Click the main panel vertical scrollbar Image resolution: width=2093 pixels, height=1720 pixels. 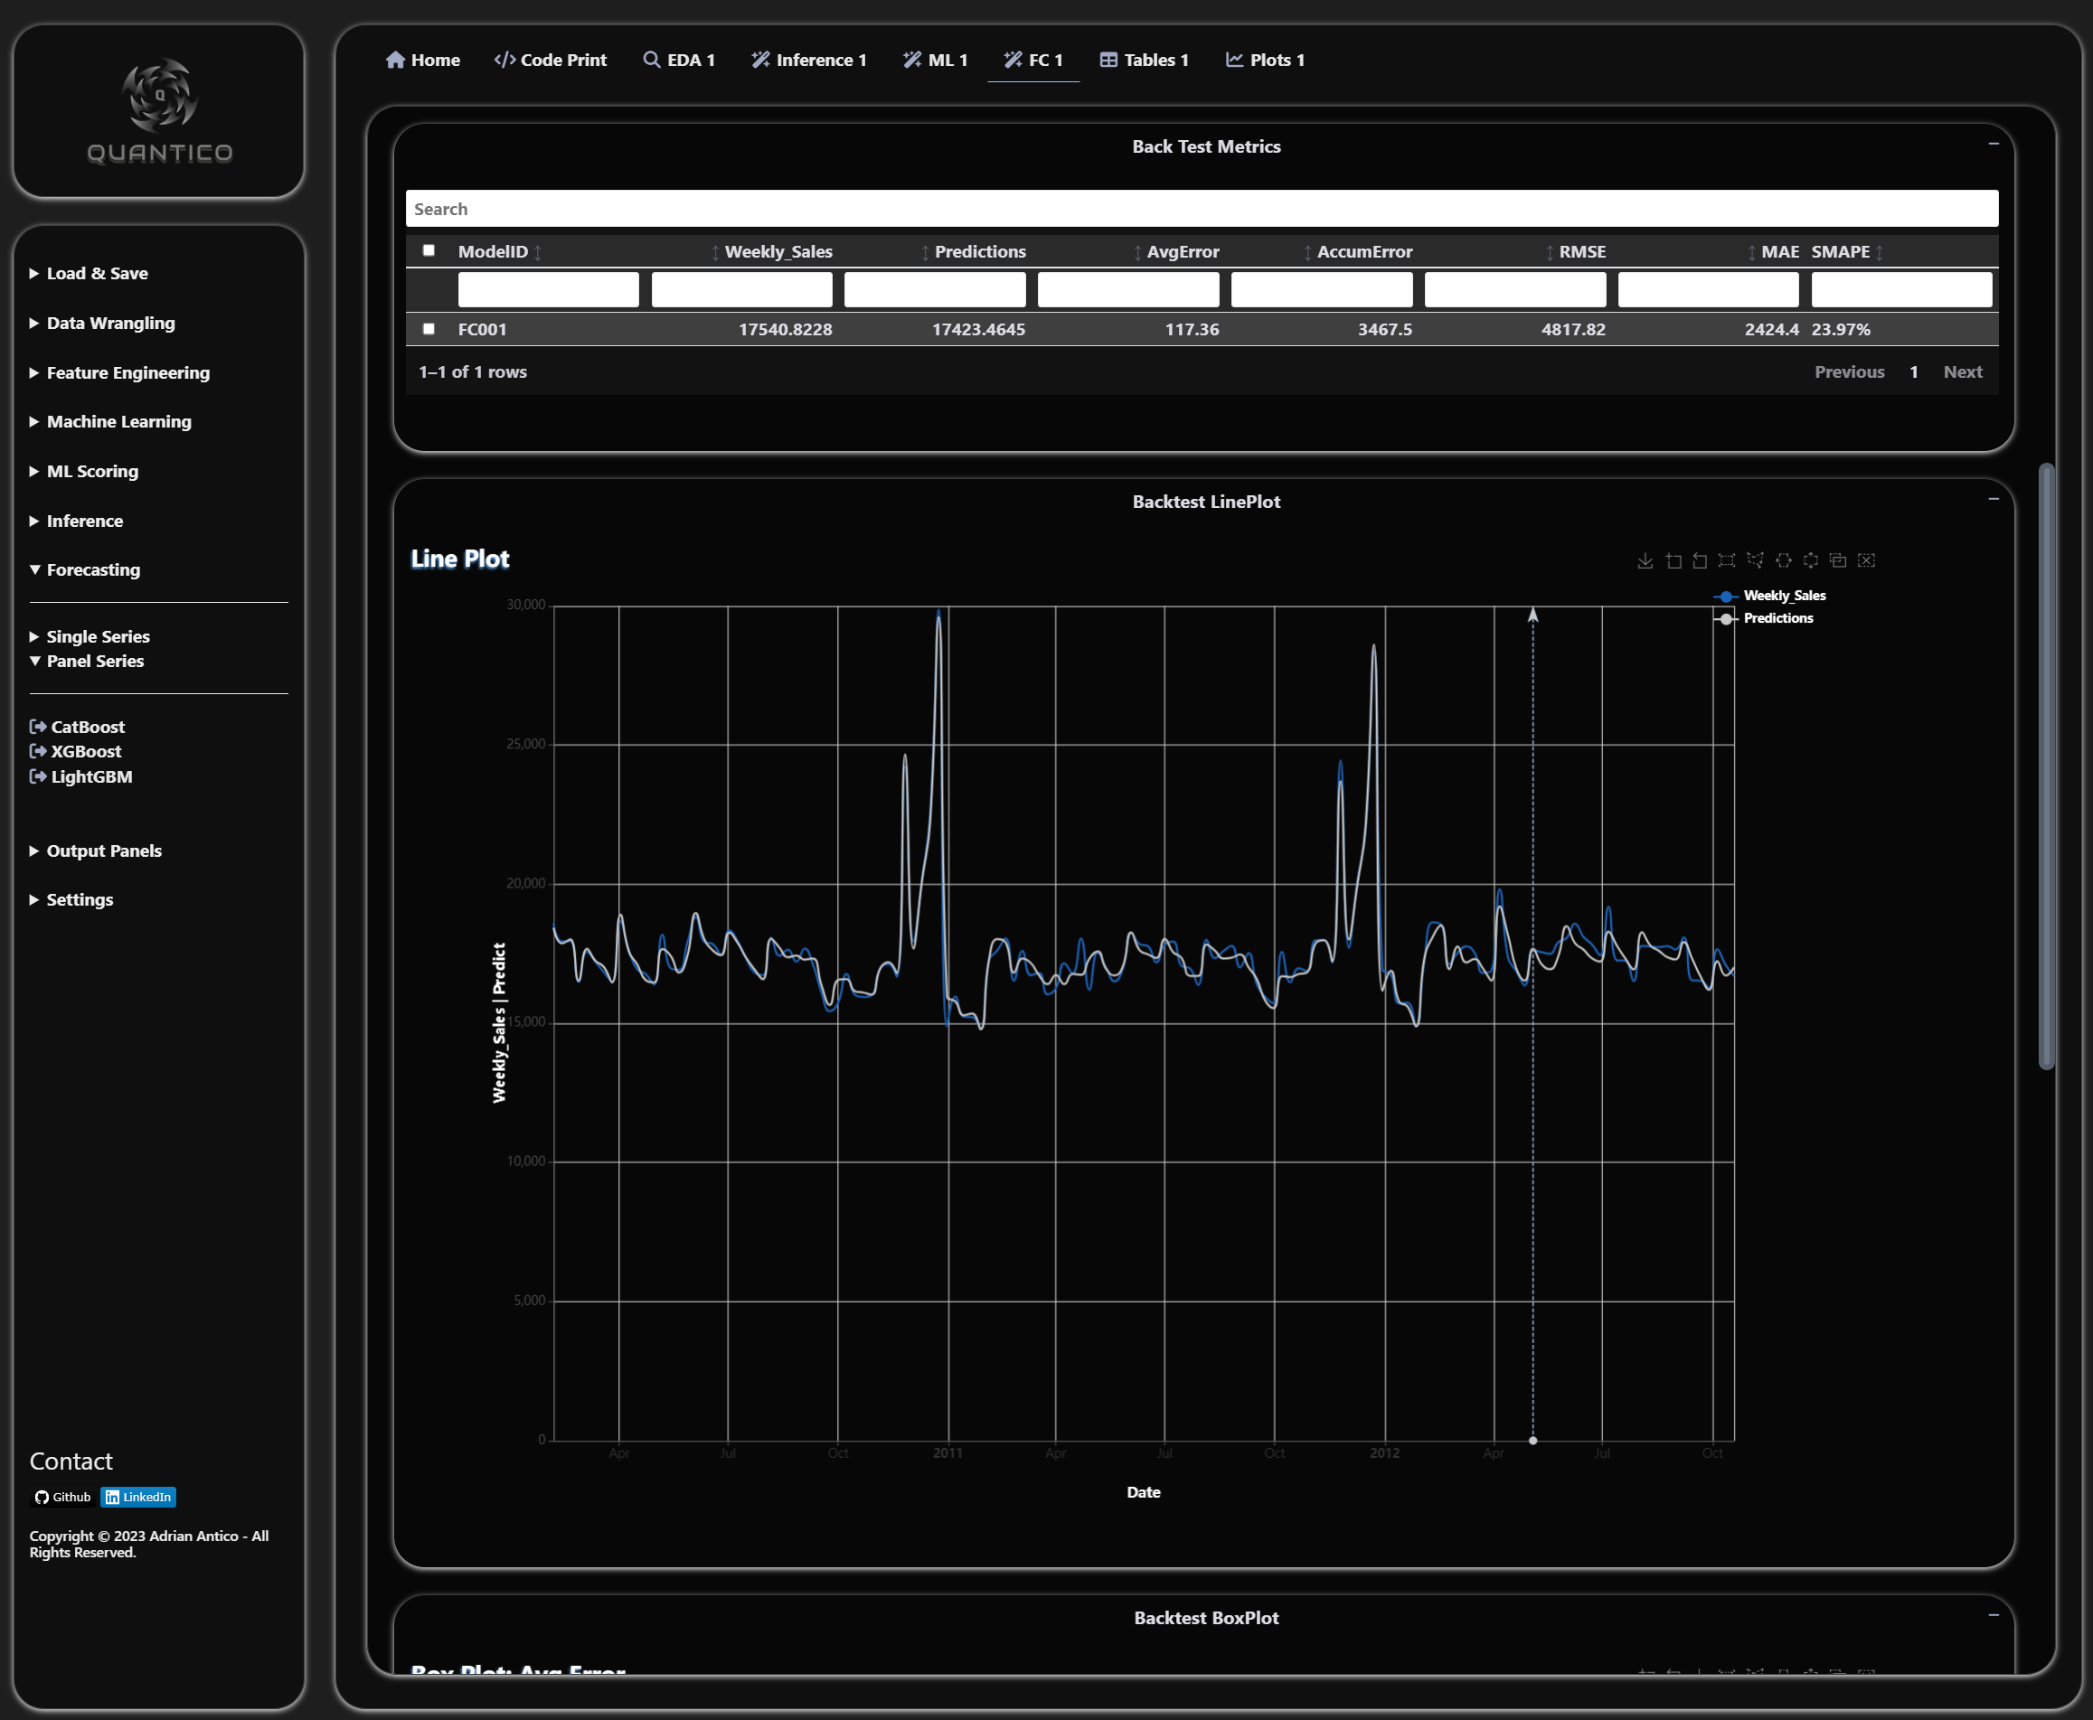click(2045, 766)
